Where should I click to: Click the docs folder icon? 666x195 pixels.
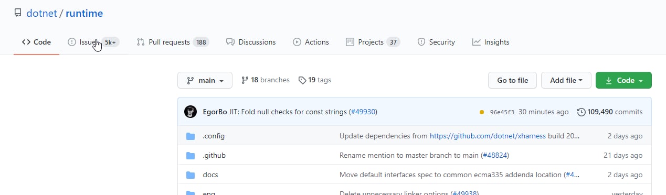(191, 175)
